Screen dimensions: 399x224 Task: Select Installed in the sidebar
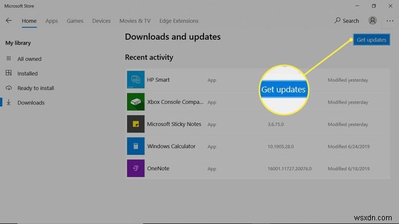28,73
